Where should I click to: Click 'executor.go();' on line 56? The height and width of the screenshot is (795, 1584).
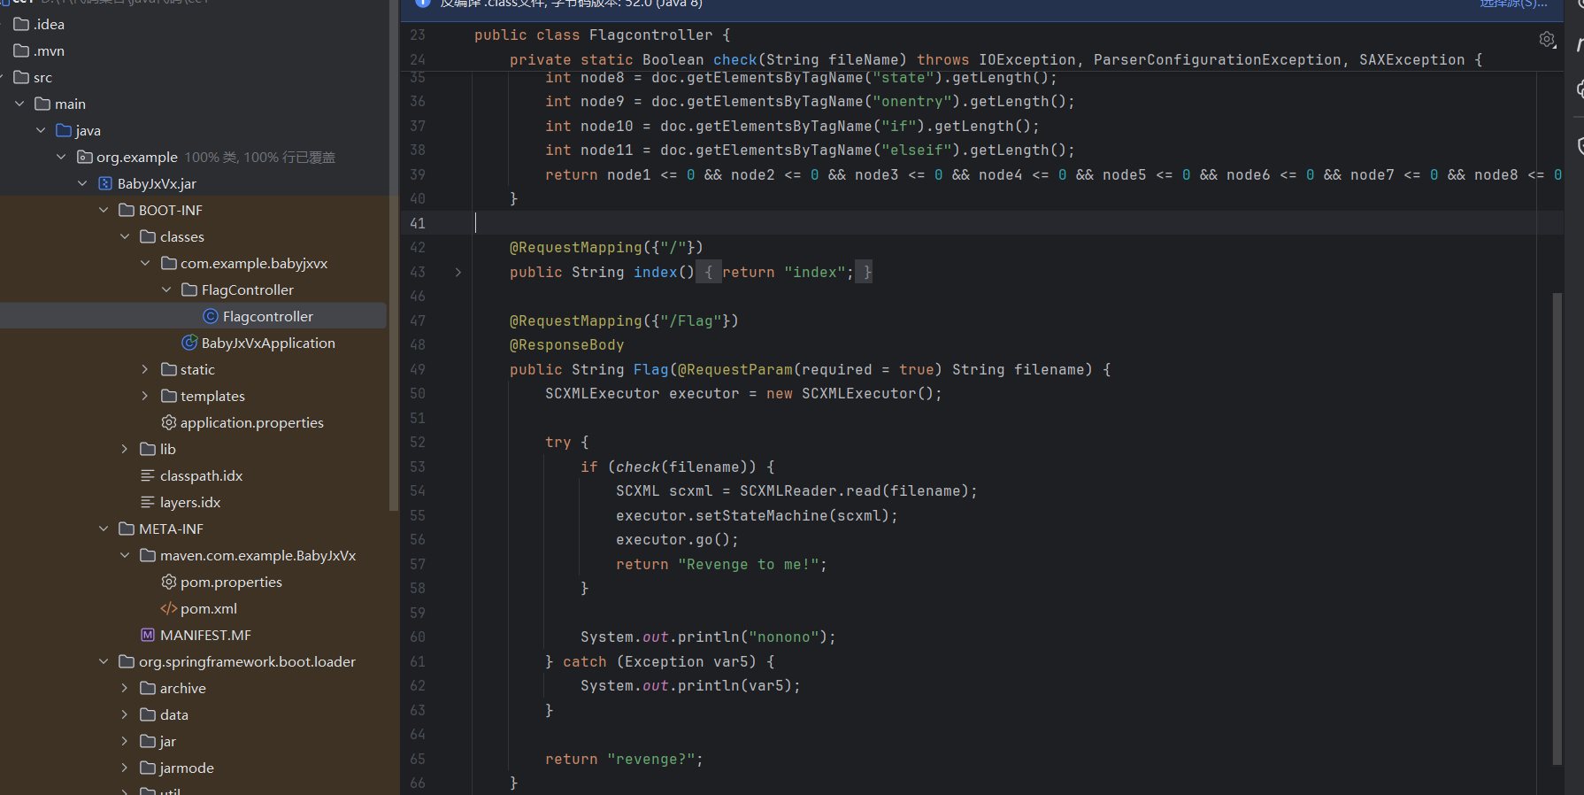[x=678, y=539]
